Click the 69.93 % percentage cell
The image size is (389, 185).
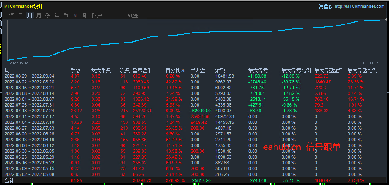pyautogui.click(x=174, y=163)
